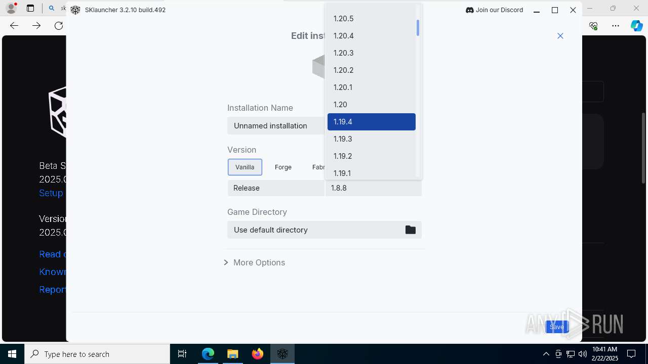This screenshot has height=364, width=648.
Task: Launch Firefox from taskbar
Action: (x=258, y=354)
